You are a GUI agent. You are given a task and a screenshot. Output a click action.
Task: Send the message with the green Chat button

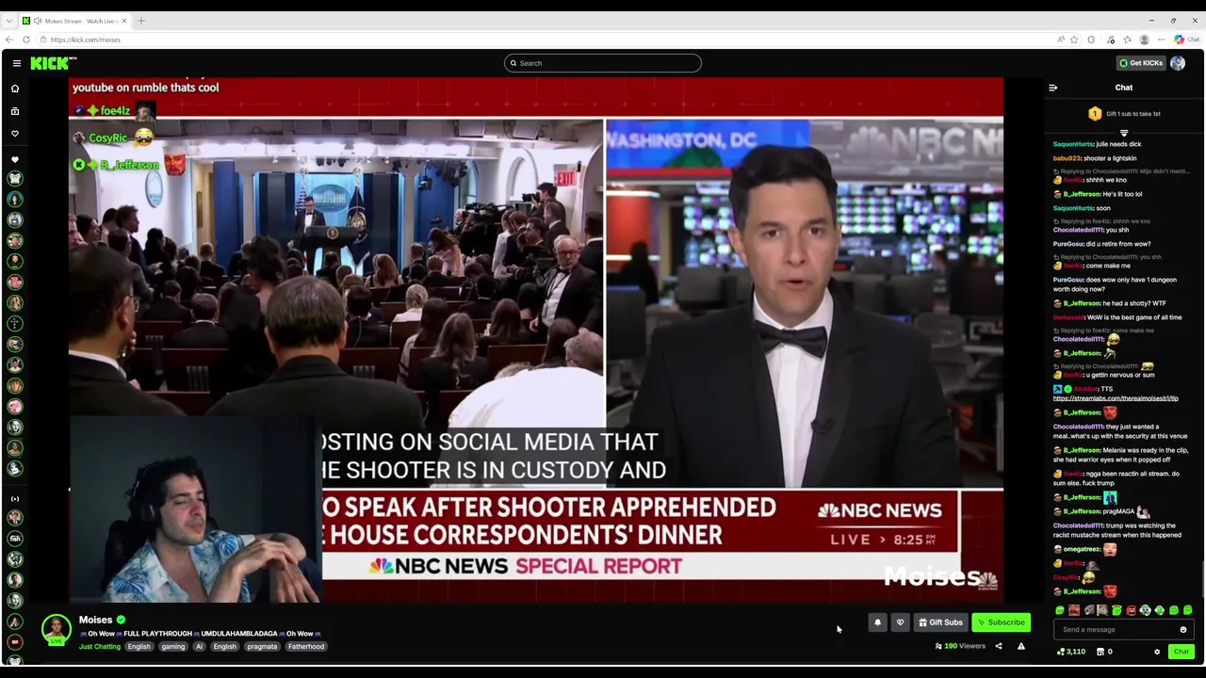[1181, 652]
